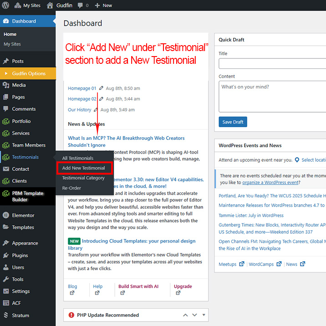Viewport: 326px width, 326px height.
Task: Click the Media icon in sidebar
Action: [6, 85]
